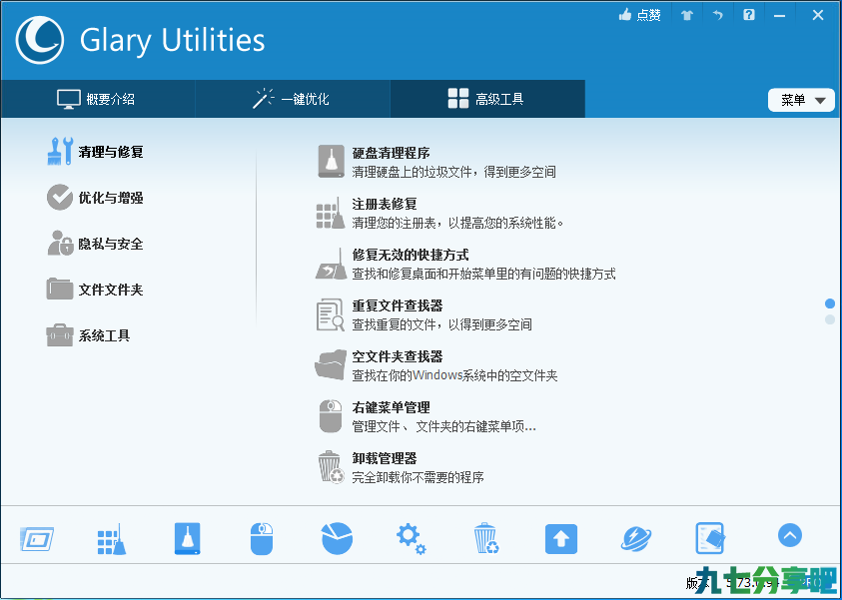This screenshot has height=600, width=842.
Task: Click the planet lightning browser icon
Action: coord(636,539)
